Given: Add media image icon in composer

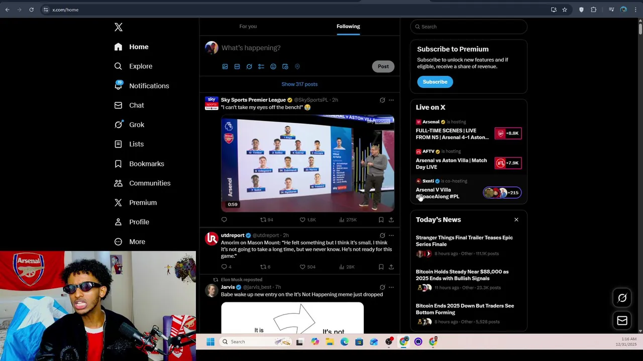Looking at the screenshot, I should (225, 67).
